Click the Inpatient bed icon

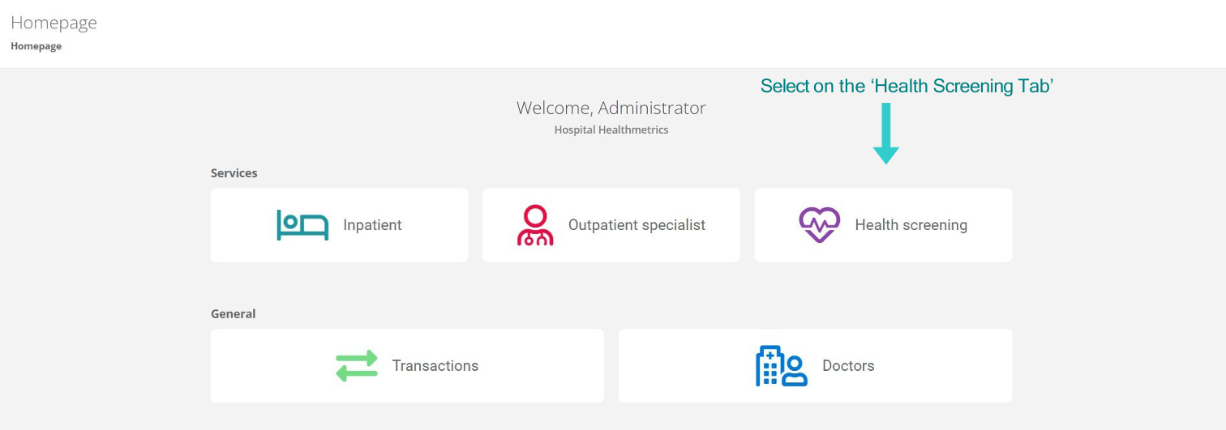(x=302, y=225)
